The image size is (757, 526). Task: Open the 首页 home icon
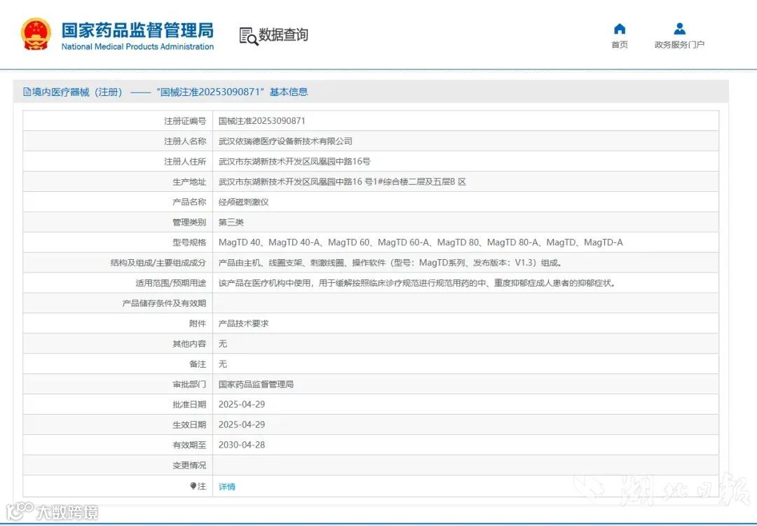click(x=620, y=29)
